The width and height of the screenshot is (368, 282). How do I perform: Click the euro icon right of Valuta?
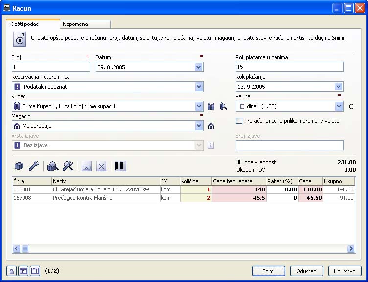[351, 106]
